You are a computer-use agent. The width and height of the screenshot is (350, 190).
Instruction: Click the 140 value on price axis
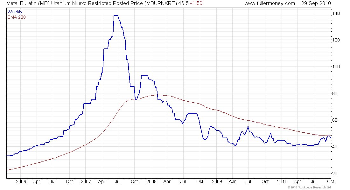[336, 13]
